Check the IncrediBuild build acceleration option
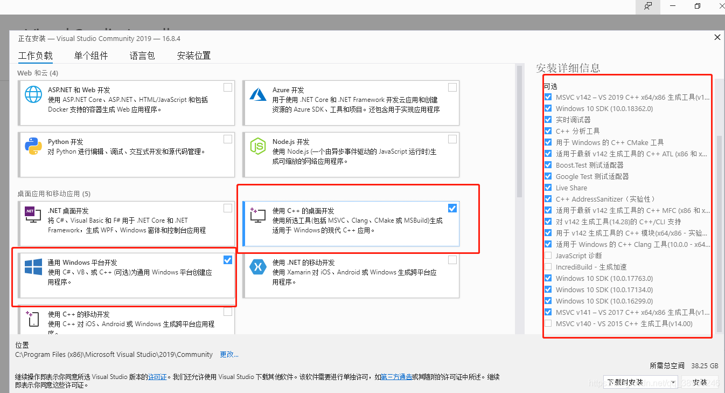Image resolution: width=725 pixels, height=393 pixels. [x=548, y=267]
